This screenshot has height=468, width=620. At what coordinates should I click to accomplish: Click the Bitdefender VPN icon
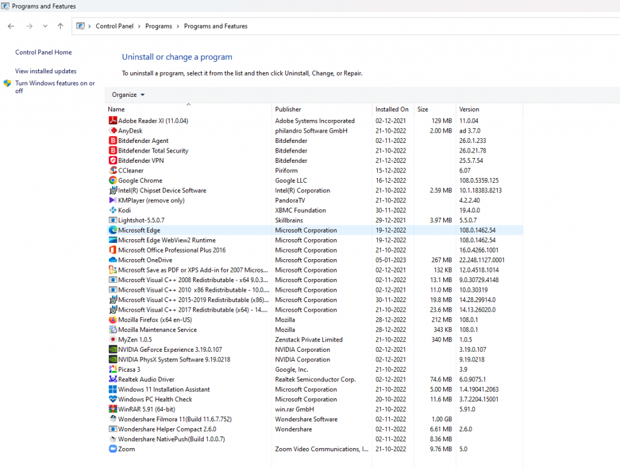point(113,160)
